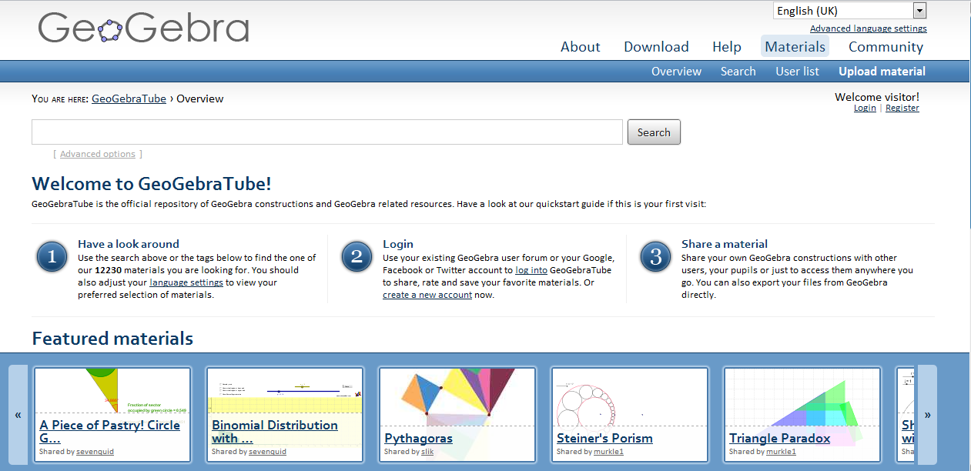Click the Welcome to GeoGebraTube! heading
The image size is (971, 471).
click(x=152, y=184)
